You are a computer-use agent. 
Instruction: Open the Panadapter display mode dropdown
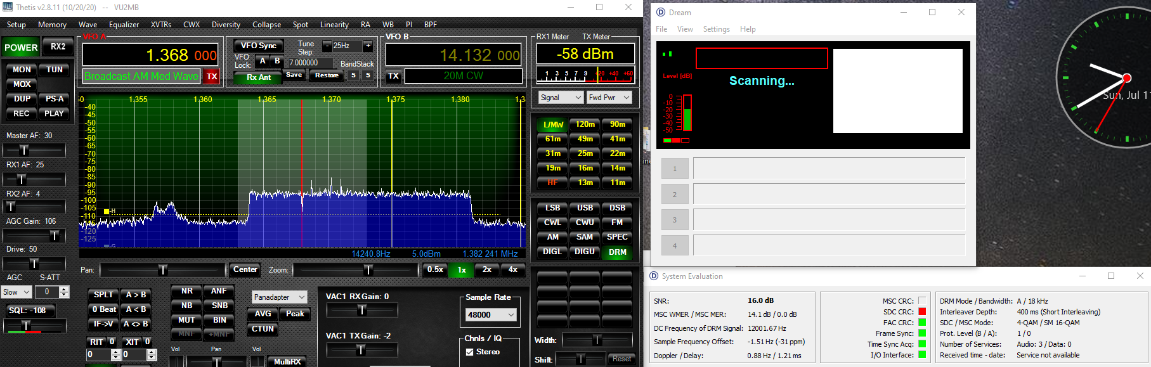pyautogui.click(x=280, y=297)
